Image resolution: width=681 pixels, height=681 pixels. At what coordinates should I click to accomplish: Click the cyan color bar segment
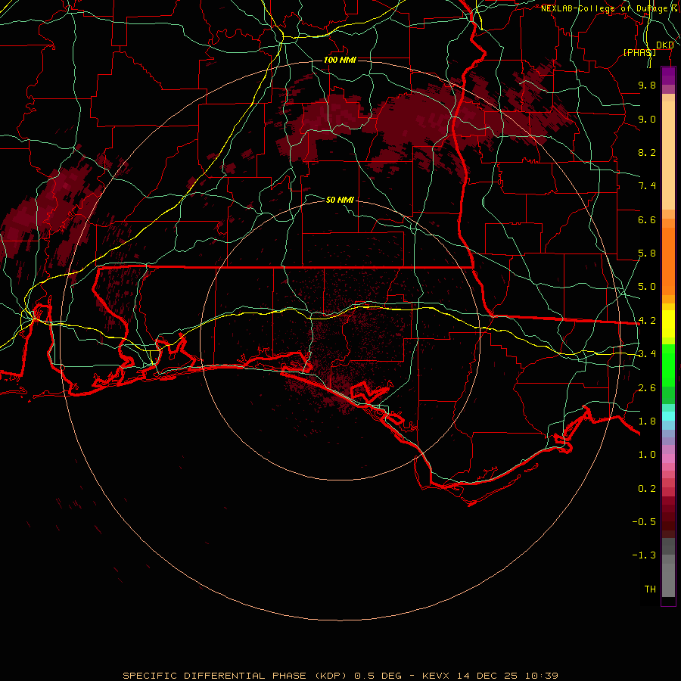tap(668, 416)
